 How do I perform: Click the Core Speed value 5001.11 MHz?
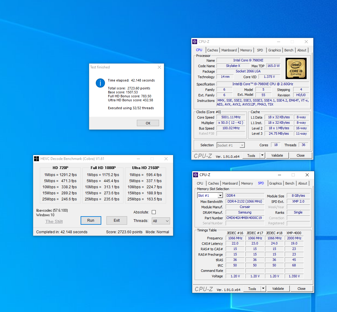pos(231,117)
